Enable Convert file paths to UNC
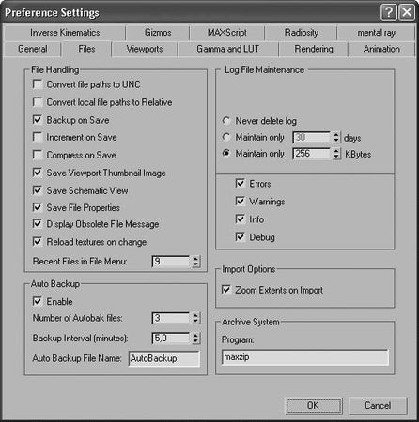Viewport: 419px width, 422px height. click(x=38, y=84)
